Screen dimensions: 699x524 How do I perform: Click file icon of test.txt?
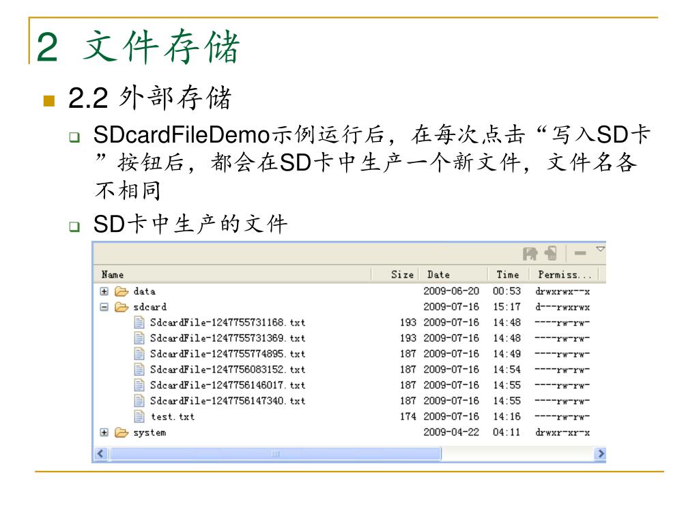coord(139,417)
